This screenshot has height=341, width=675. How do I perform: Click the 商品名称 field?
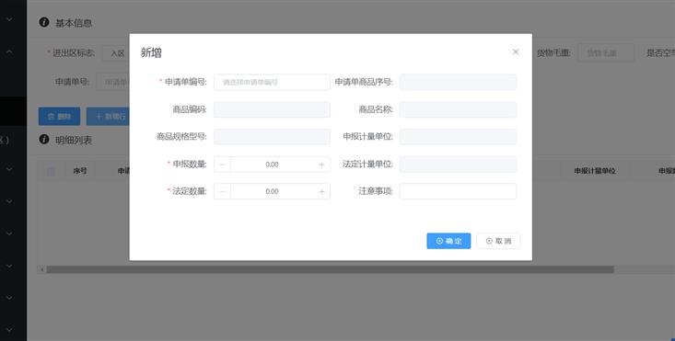tap(458, 109)
